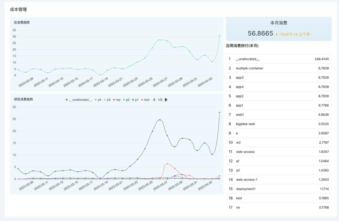Screen dimensions: 339x221
Task: Click the orange test legend dot
Action: click(x=142, y=100)
